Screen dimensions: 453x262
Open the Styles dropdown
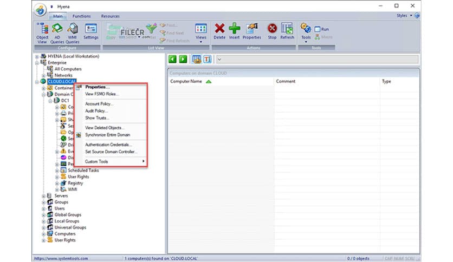click(404, 16)
